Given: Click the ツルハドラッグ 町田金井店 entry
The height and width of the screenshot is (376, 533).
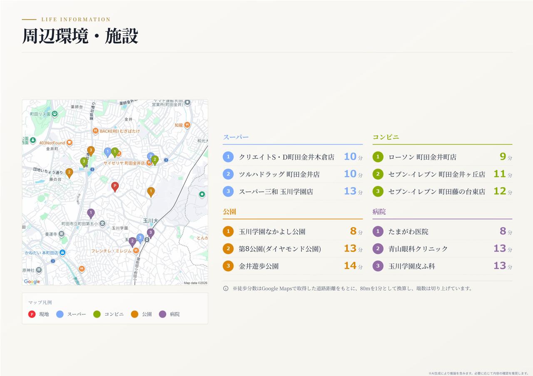Looking at the screenshot, I should coord(293,174).
